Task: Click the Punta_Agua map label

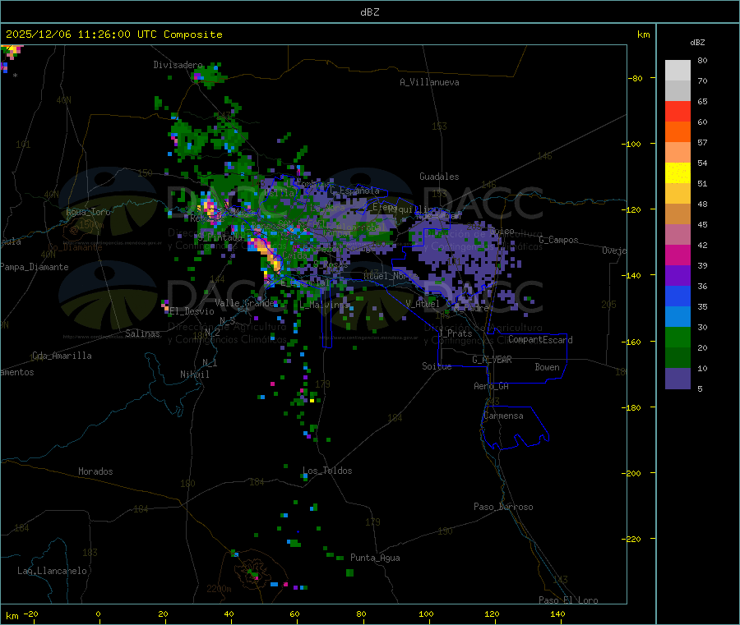Action: (375, 558)
